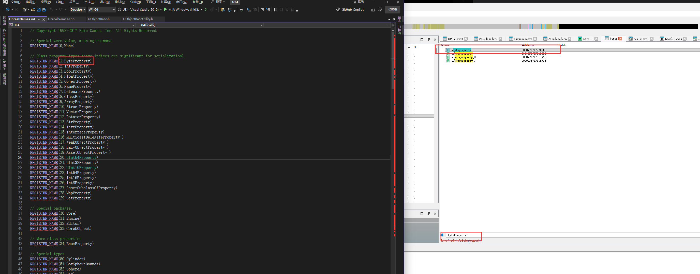Screen dimensions: 700x274
Task: Click the editor tab settings gear icon
Action: coord(394,19)
